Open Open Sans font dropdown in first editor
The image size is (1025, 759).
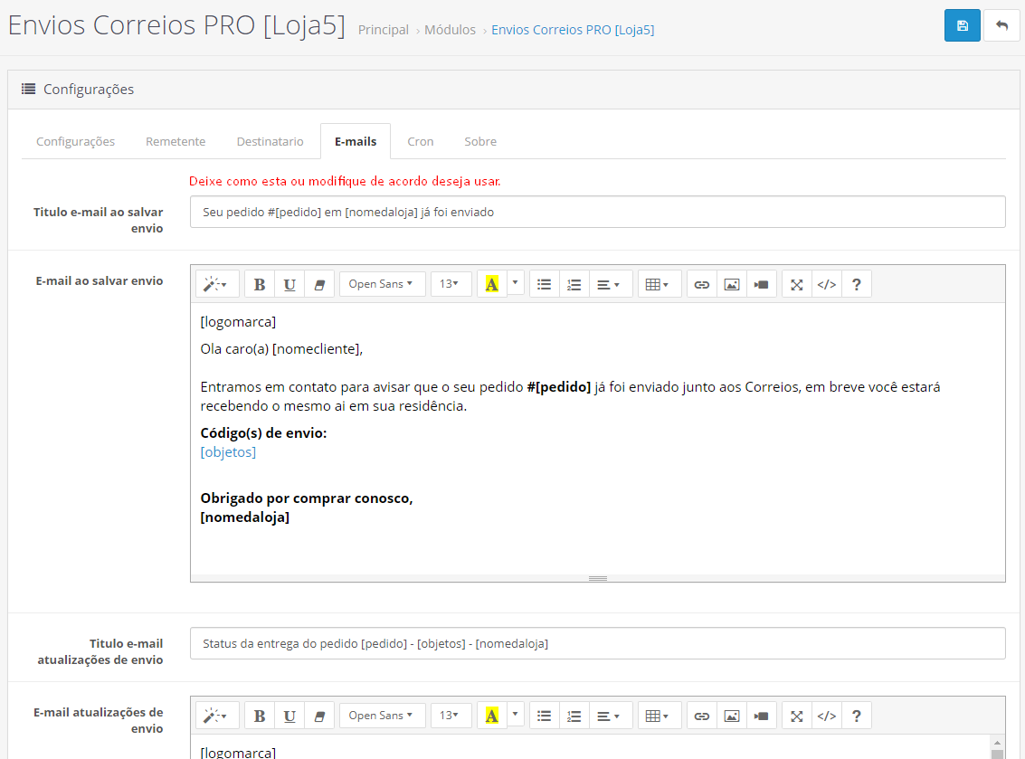[382, 284]
